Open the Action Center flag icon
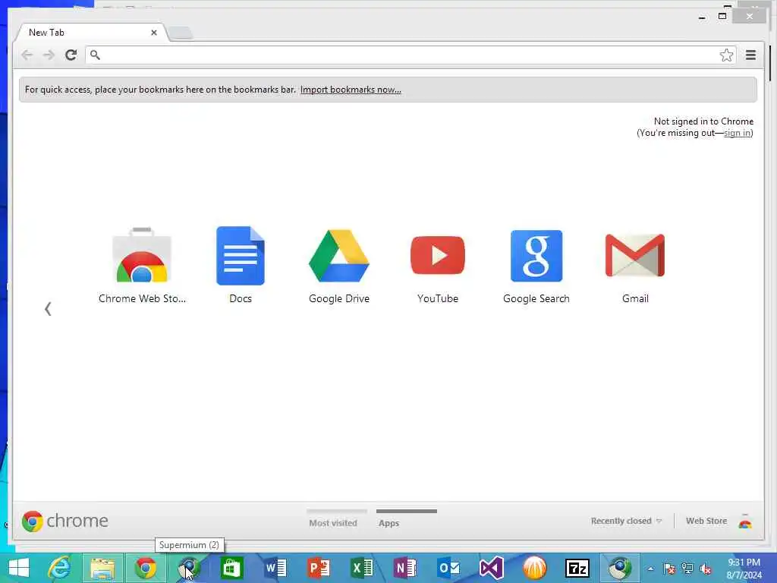 point(669,569)
